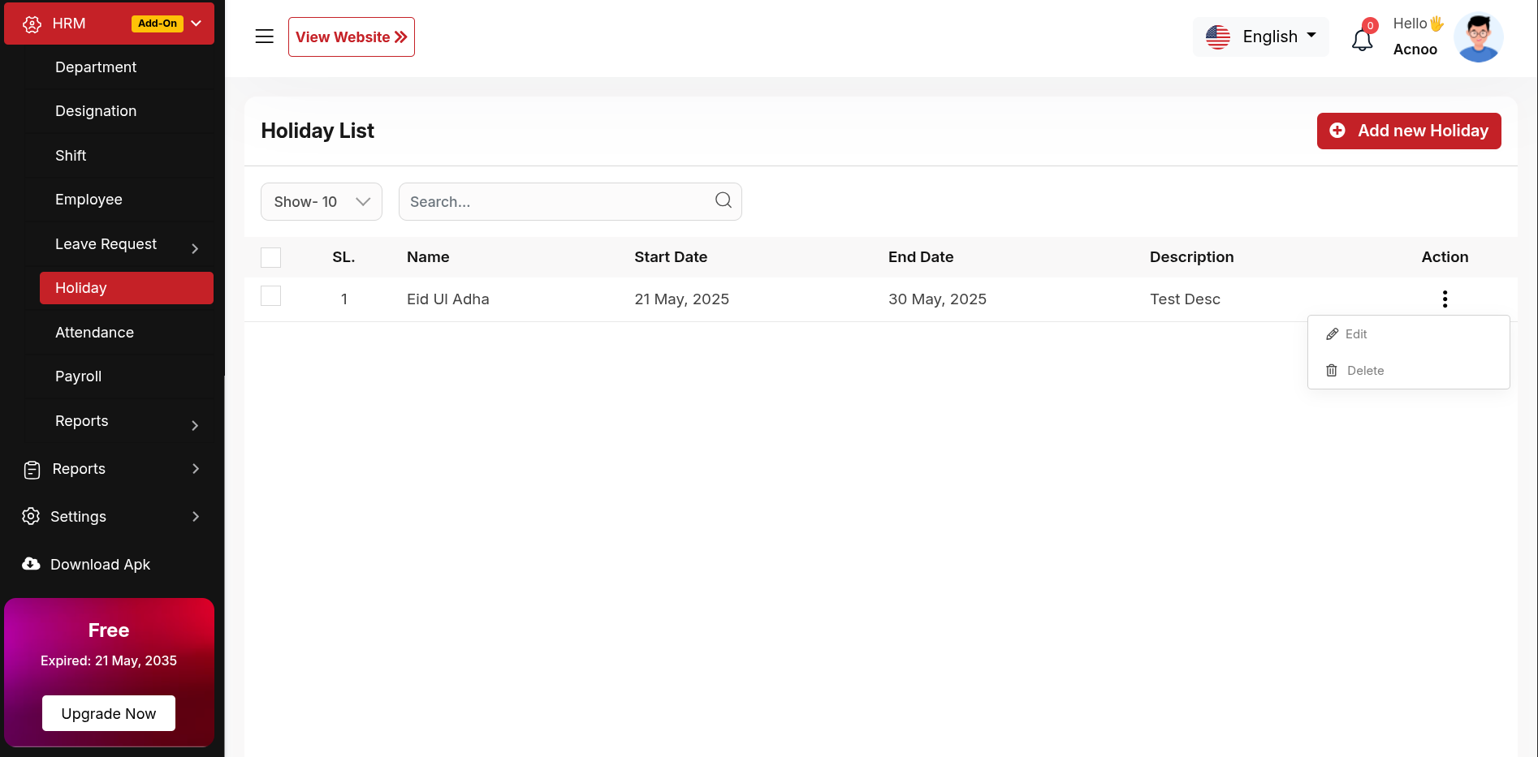This screenshot has height=757, width=1538.
Task: Click the Reports clipboard icon
Action: [x=32, y=470]
